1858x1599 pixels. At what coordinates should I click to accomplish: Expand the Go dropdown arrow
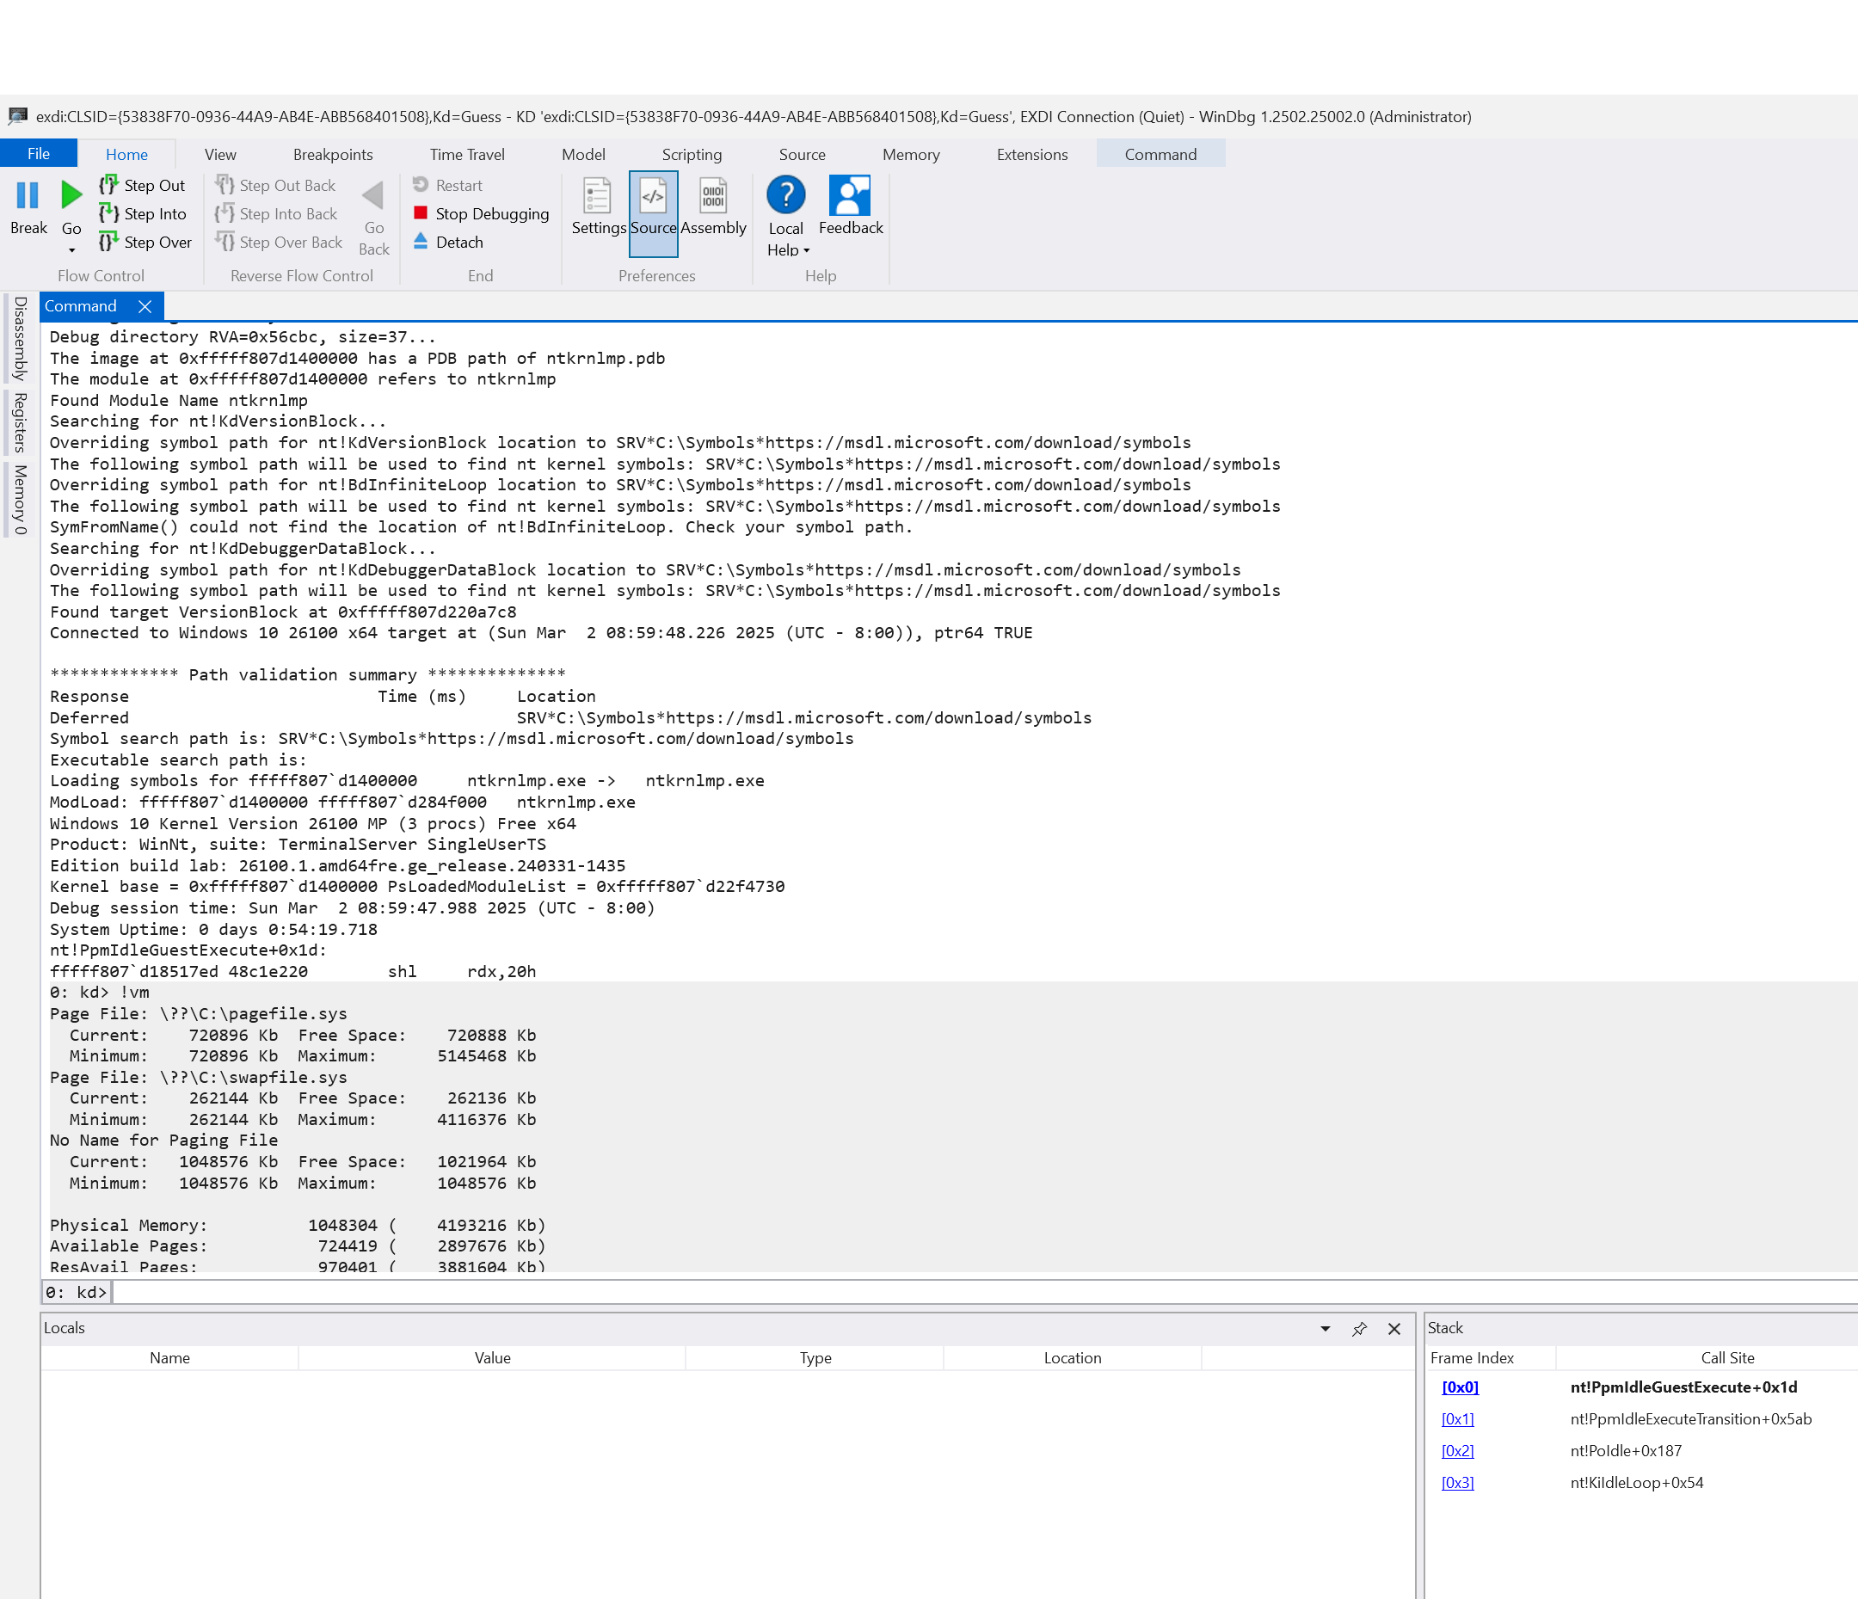[71, 251]
